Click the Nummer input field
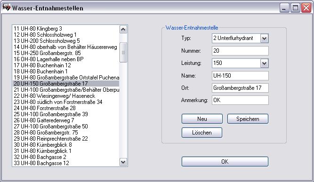314x182 pixels. click(x=240, y=51)
